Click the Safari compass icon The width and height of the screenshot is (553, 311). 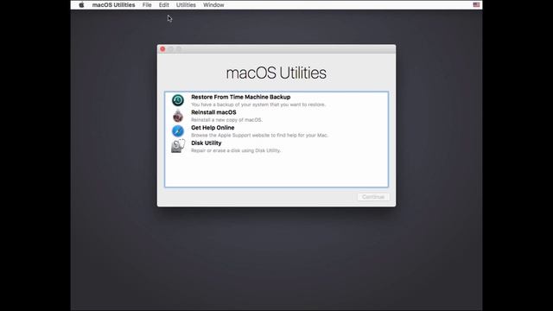(178, 130)
